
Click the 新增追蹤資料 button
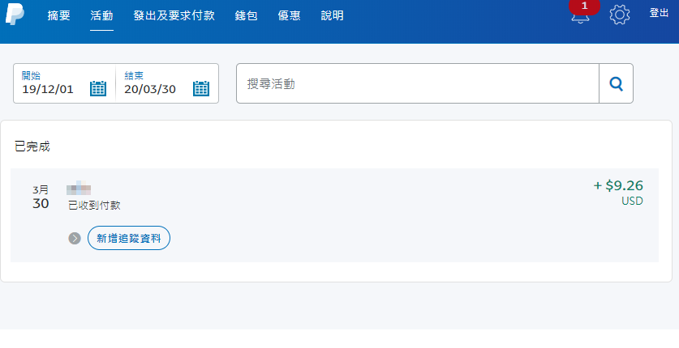(129, 238)
